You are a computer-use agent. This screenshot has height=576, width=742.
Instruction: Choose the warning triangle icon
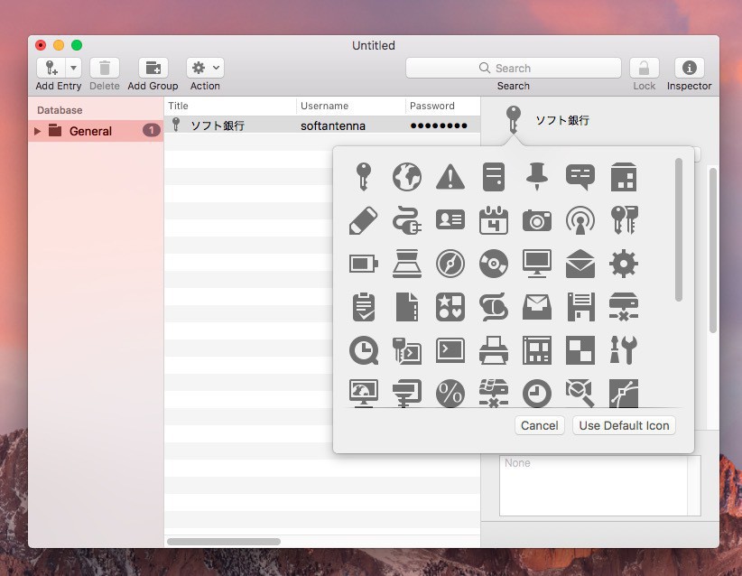[450, 177]
